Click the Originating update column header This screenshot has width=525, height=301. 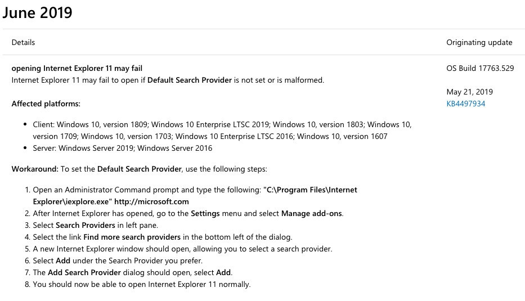[x=479, y=42]
